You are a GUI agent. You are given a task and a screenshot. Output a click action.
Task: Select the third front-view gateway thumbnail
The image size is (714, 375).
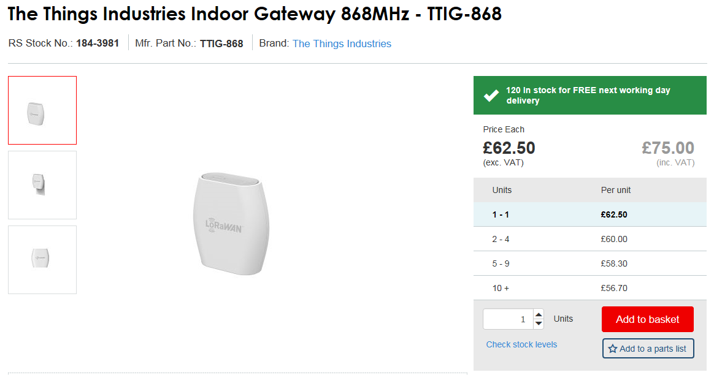pos(42,259)
